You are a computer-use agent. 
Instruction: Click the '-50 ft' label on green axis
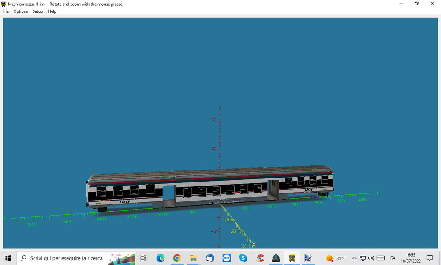pyautogui.click(x=67, y=222)
